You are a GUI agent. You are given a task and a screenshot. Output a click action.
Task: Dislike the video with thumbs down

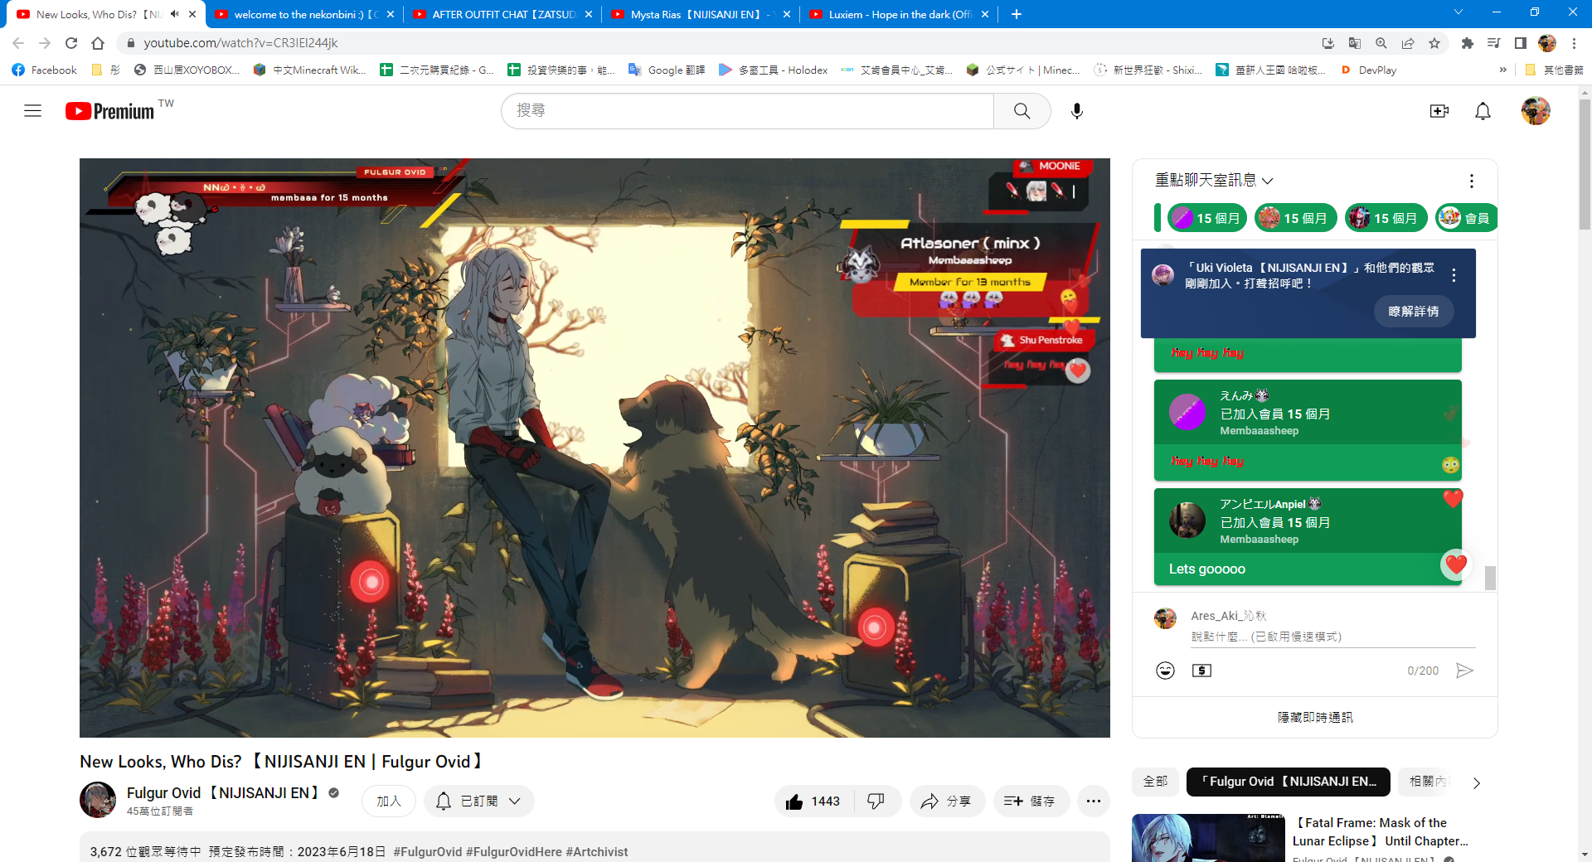coord(876,801)
